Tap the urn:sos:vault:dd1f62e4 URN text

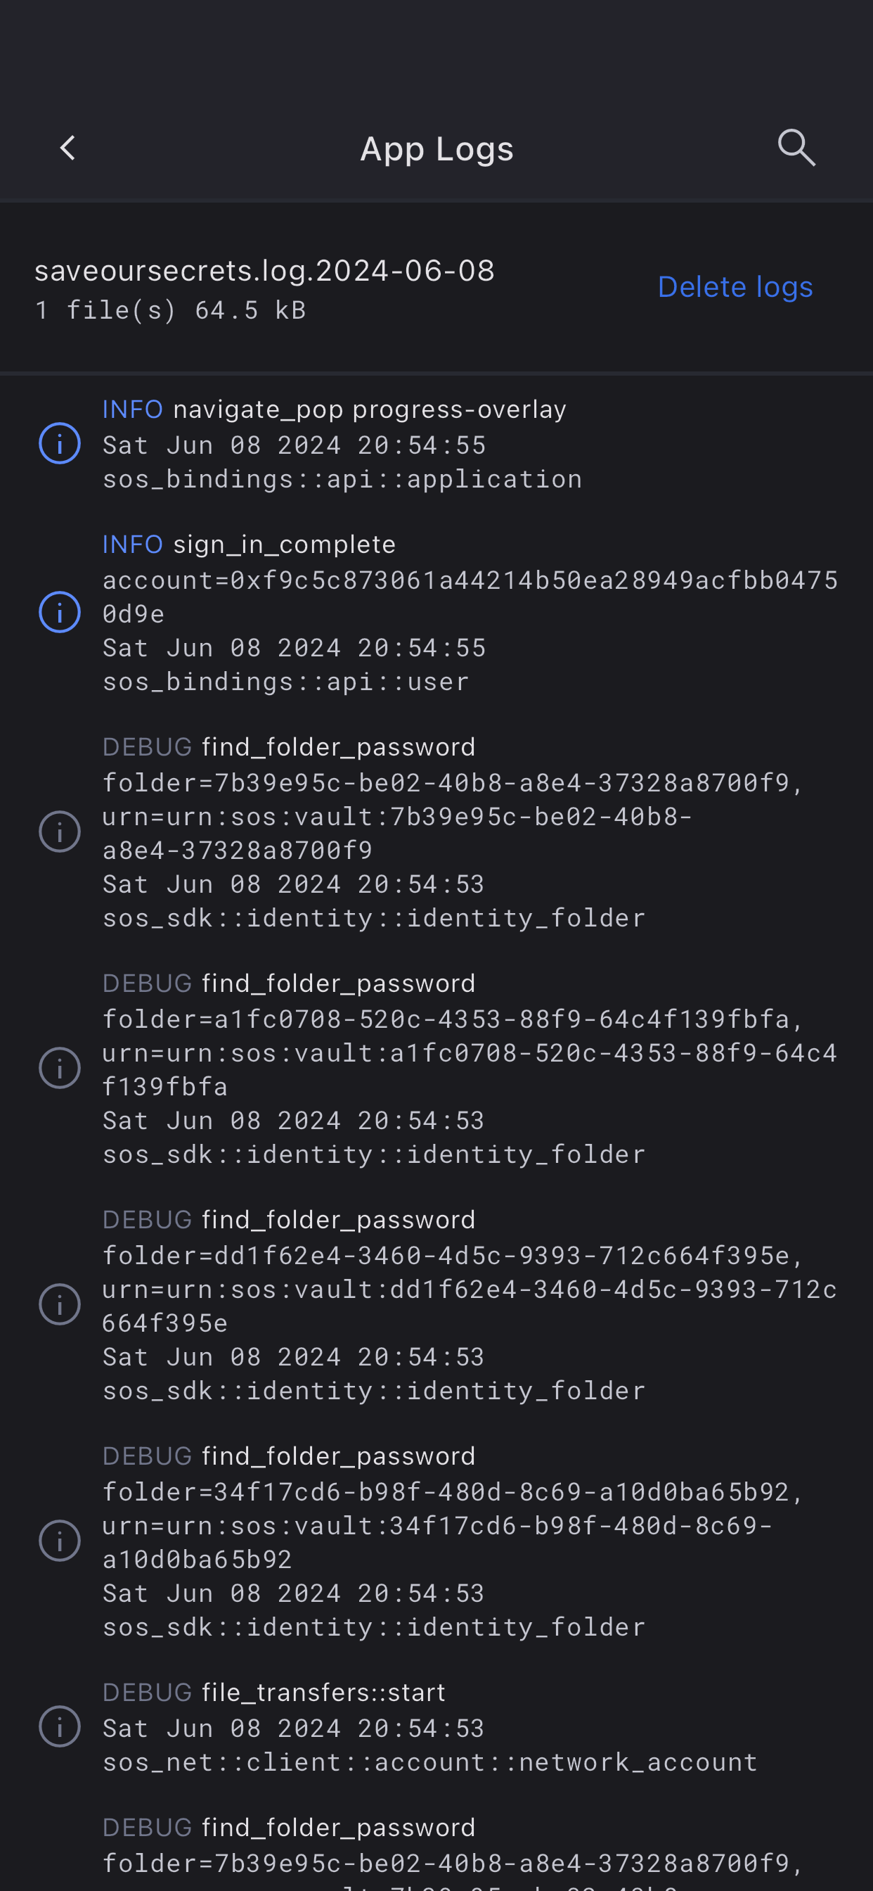(x=470, y=1290)
